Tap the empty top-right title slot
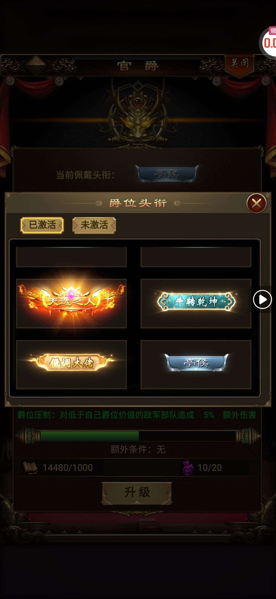The width and height of the screenshot is (276, 599). coord(196,257)
